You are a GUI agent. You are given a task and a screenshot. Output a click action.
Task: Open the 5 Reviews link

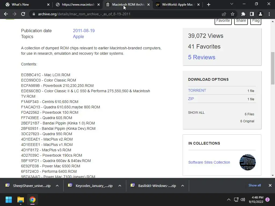point(201,57)
